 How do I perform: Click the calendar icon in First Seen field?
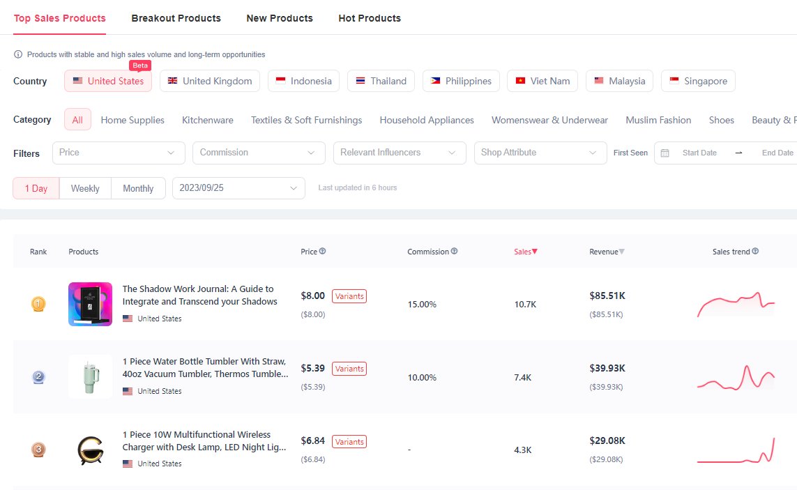click(x=665, y=153)
